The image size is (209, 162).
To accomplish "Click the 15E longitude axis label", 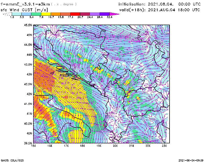I will point(33,146).
